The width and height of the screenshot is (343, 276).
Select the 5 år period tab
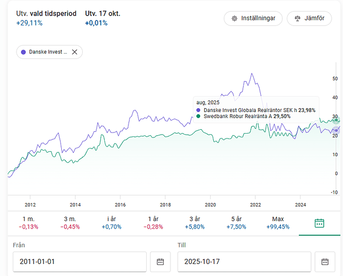pos(237,223)
